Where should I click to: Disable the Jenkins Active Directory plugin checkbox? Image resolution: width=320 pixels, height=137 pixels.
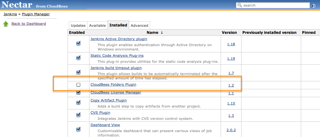pyautogui.click(x=78, y=43)
